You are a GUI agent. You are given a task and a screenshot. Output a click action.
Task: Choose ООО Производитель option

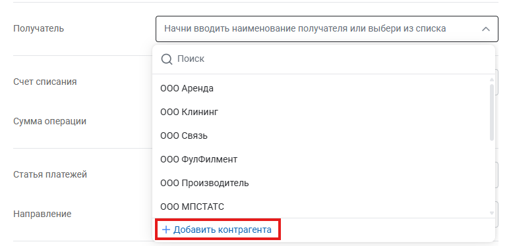point(204,183)
